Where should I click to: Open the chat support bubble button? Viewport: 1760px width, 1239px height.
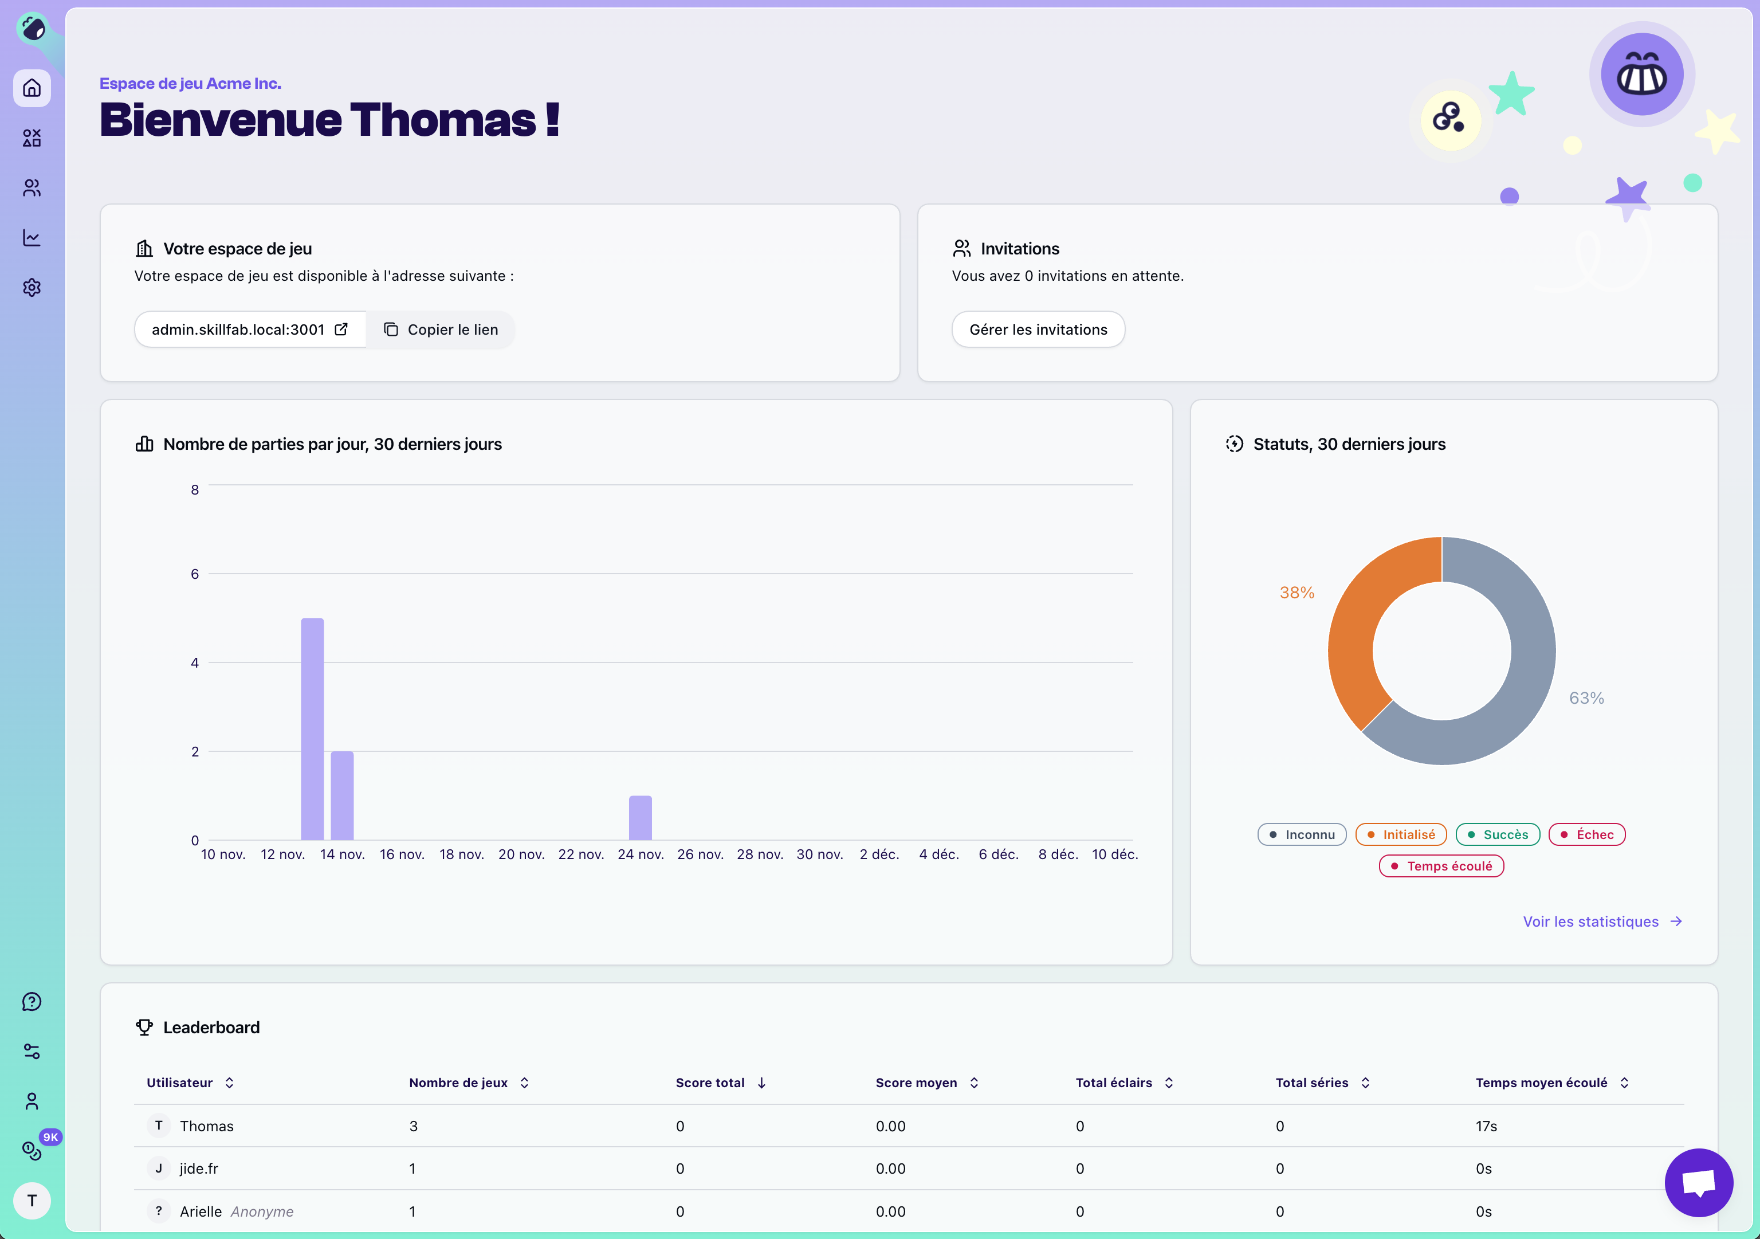(x=1699, y=1182)
